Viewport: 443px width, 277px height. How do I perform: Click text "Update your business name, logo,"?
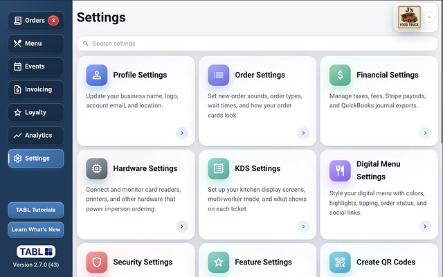(x=132, y=96)
